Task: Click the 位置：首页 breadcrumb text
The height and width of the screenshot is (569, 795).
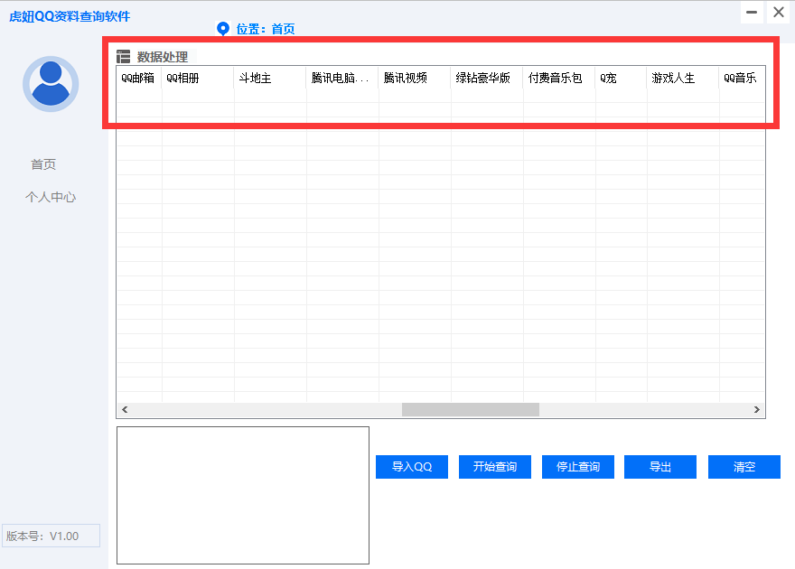Action: click(x=266, y=29)
